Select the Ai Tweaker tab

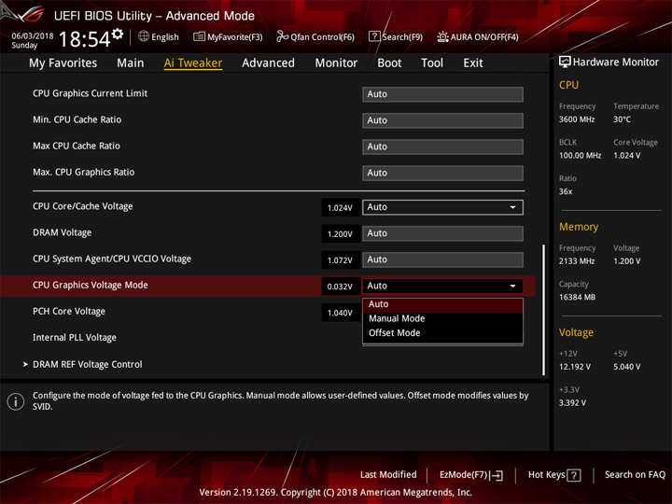[x=193, y=63]
